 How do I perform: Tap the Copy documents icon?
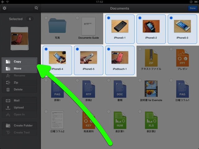point(8,61)
